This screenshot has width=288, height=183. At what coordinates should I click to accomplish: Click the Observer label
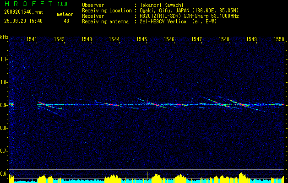pos(93,5)
